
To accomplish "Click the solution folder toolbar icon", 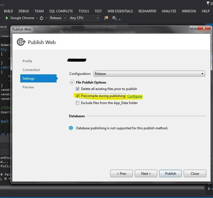I will 106,18.
